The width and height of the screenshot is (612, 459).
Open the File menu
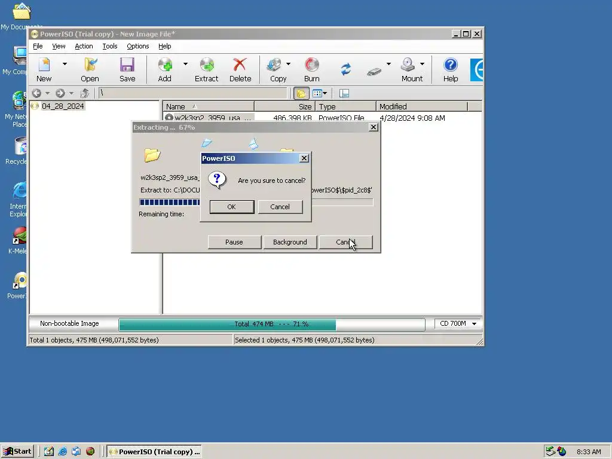pyautogui.click(x=38, y=46)
